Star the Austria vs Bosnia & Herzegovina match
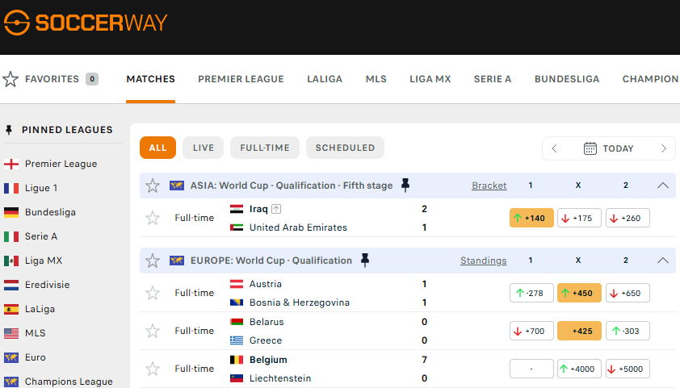Image resolution: width=680 pixels, height=388 pixels. [x=153, y=293]
